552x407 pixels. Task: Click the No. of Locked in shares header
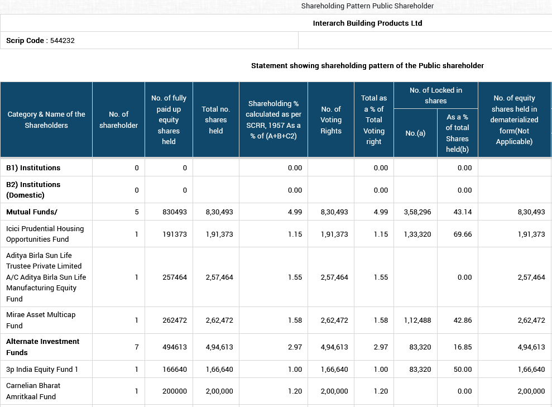436,95
